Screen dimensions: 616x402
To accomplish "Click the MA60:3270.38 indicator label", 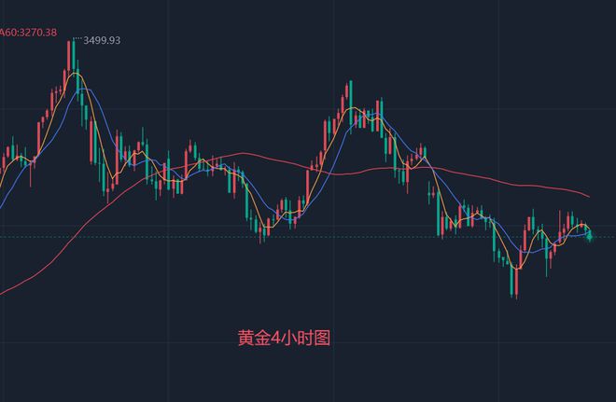I will pyautogui.click(x=28, y=33).
